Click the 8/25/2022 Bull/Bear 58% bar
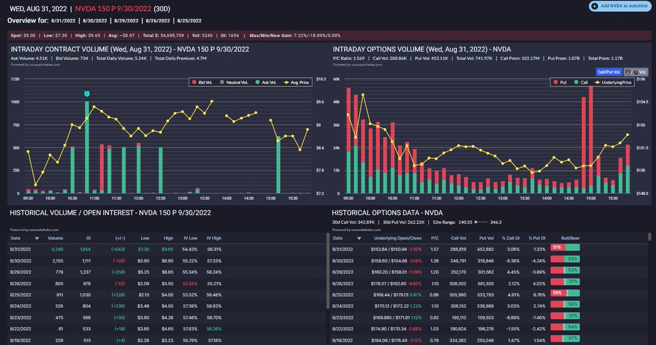 coord(565,293)
